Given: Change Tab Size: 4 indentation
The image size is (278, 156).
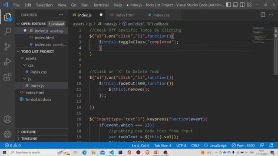Looking at the screenshot, I should point(163,146).
